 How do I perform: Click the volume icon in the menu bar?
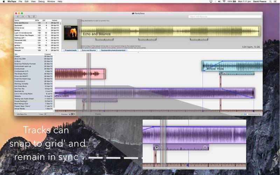pyautogui.click(x=219, y=1)
